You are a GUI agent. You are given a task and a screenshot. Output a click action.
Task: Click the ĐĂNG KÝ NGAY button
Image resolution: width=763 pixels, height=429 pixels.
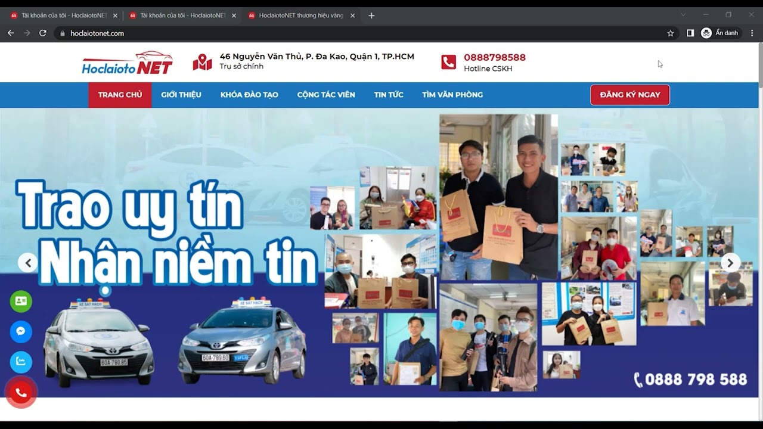pos(629,94)
